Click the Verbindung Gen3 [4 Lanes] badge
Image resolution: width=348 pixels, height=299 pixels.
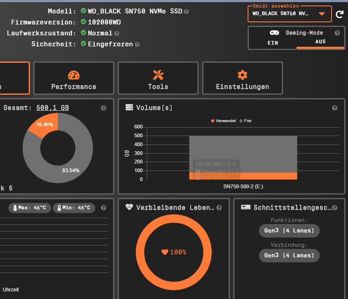289,256
